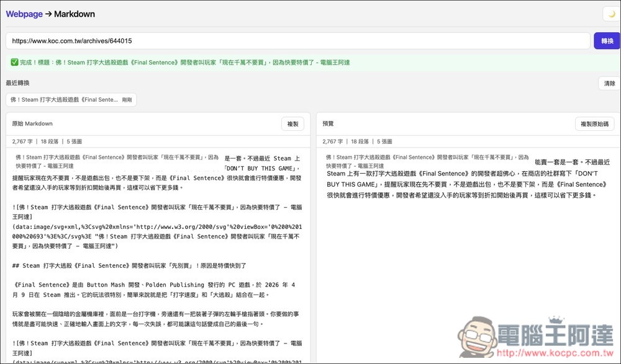
Task: Open the recent conversion chip 佛！Steam 打字大逃殺遊戲
Action: coord(71,100)
